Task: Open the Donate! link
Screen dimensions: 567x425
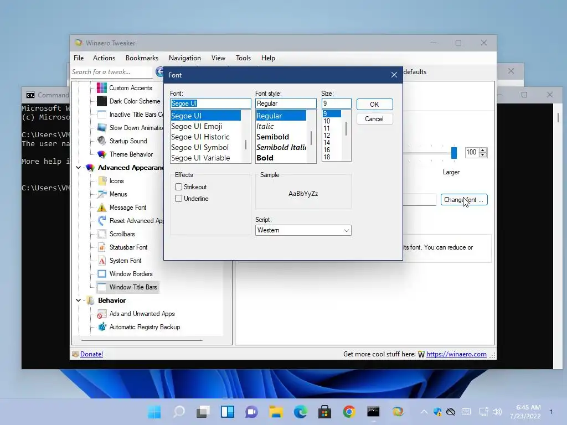Action: click(91, 354)
